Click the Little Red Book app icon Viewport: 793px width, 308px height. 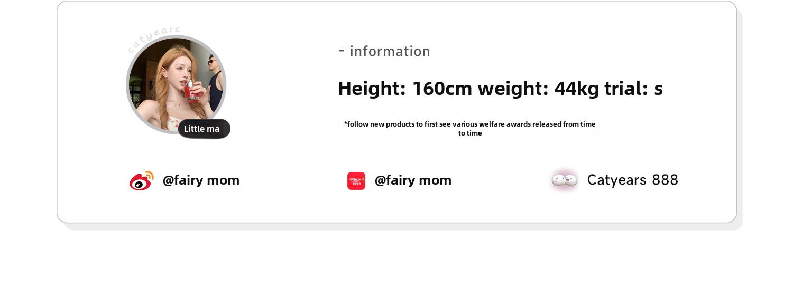click(356, 181)
